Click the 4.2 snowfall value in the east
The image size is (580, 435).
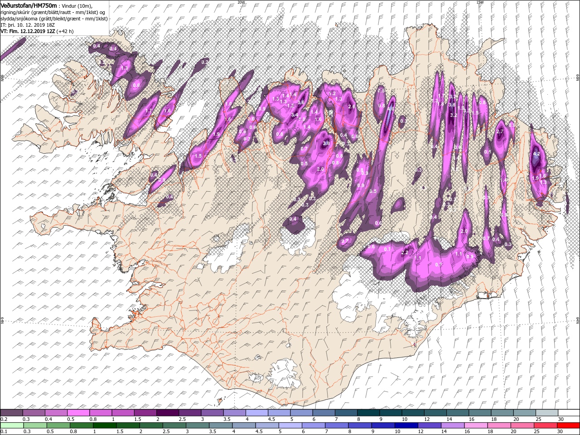(x=537, y=154)
